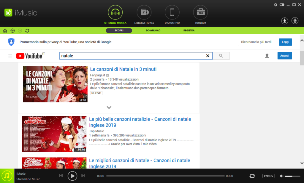Mute audio with the speaker icon
This screenshot has width=304, height=183.
point(281,176)
